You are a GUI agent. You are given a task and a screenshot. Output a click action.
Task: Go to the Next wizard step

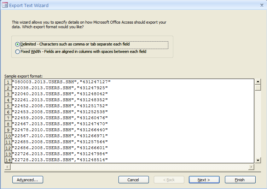coord(204,180)
